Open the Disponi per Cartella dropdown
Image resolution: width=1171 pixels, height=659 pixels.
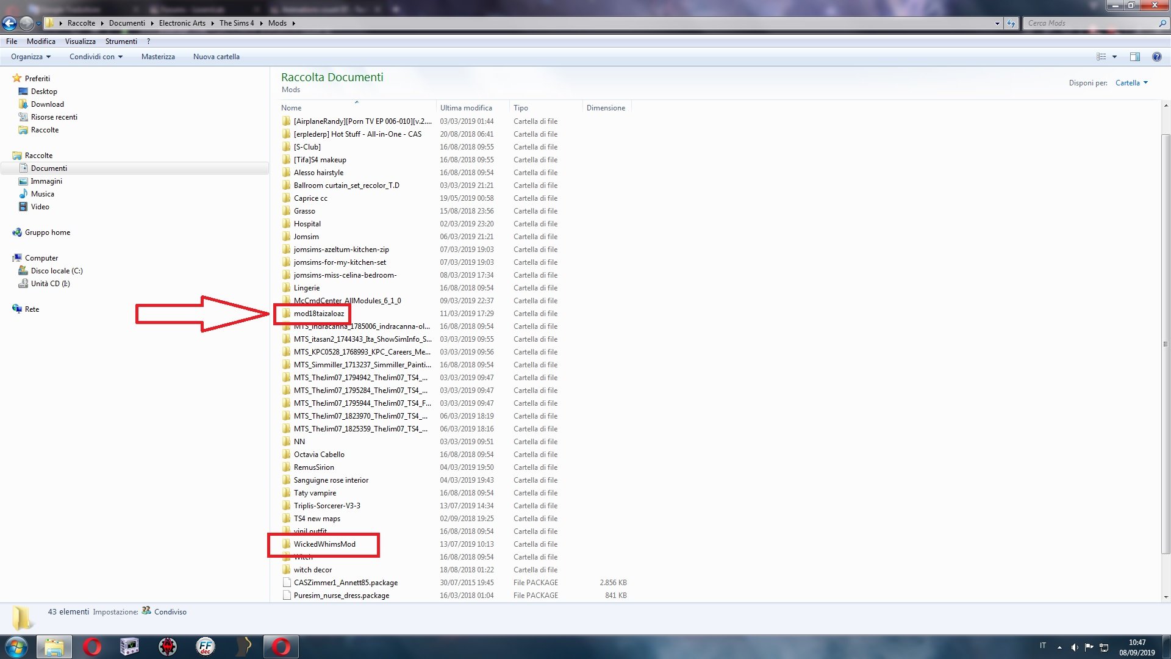pyautogui.click(x=1131, y=83)
